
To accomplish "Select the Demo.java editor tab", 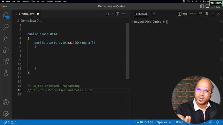I will pos(27,14).
